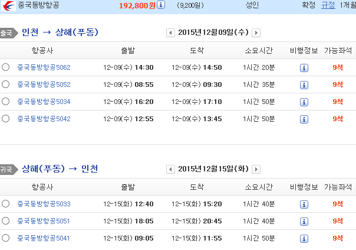Click 9석 seats for flight 5041
Image resolution: width=356 pixels, height=250 pixels.
(338, 238)
